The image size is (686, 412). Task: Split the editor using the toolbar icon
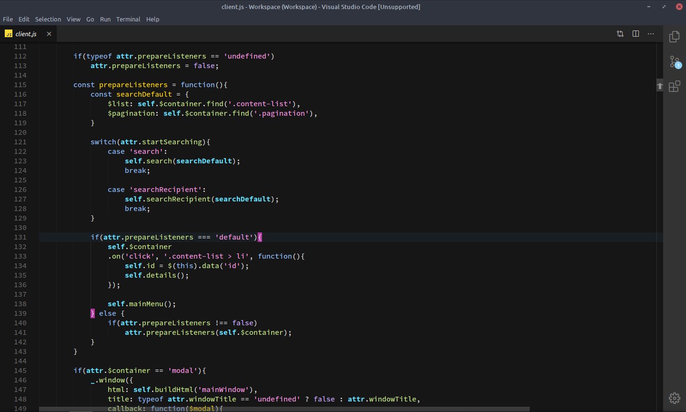click(x=636, y=34)
